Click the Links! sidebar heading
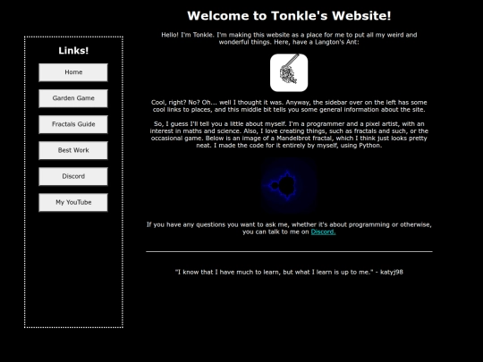The width and height of the screenshot is (483, 362). [x=73, y=50]
